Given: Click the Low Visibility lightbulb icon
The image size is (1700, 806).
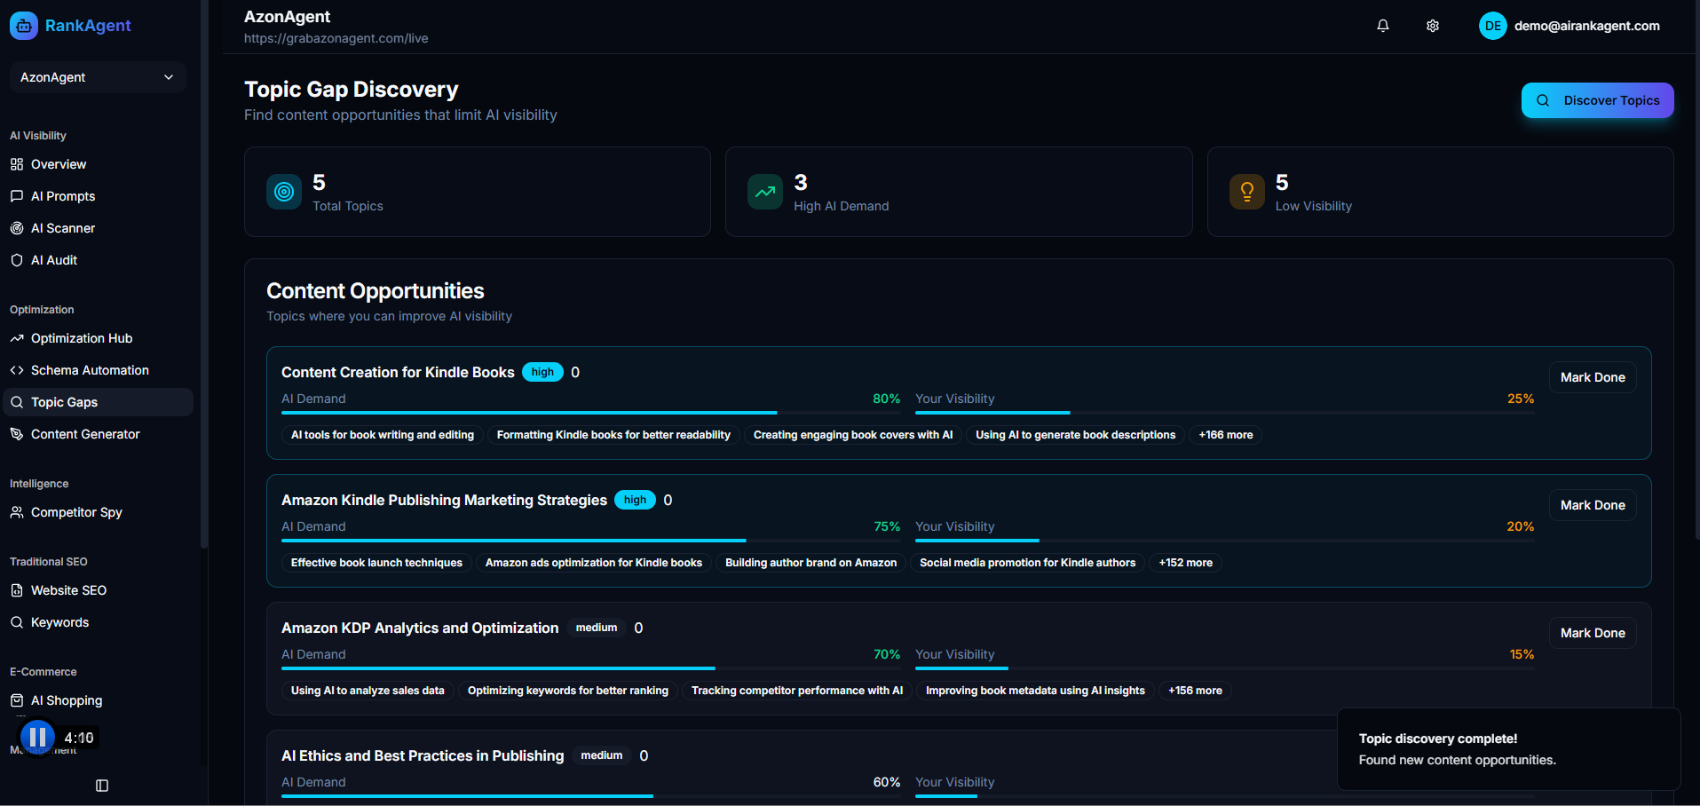Looking at the screenshot, I should pyautogui.click(x=1246, y=192).
